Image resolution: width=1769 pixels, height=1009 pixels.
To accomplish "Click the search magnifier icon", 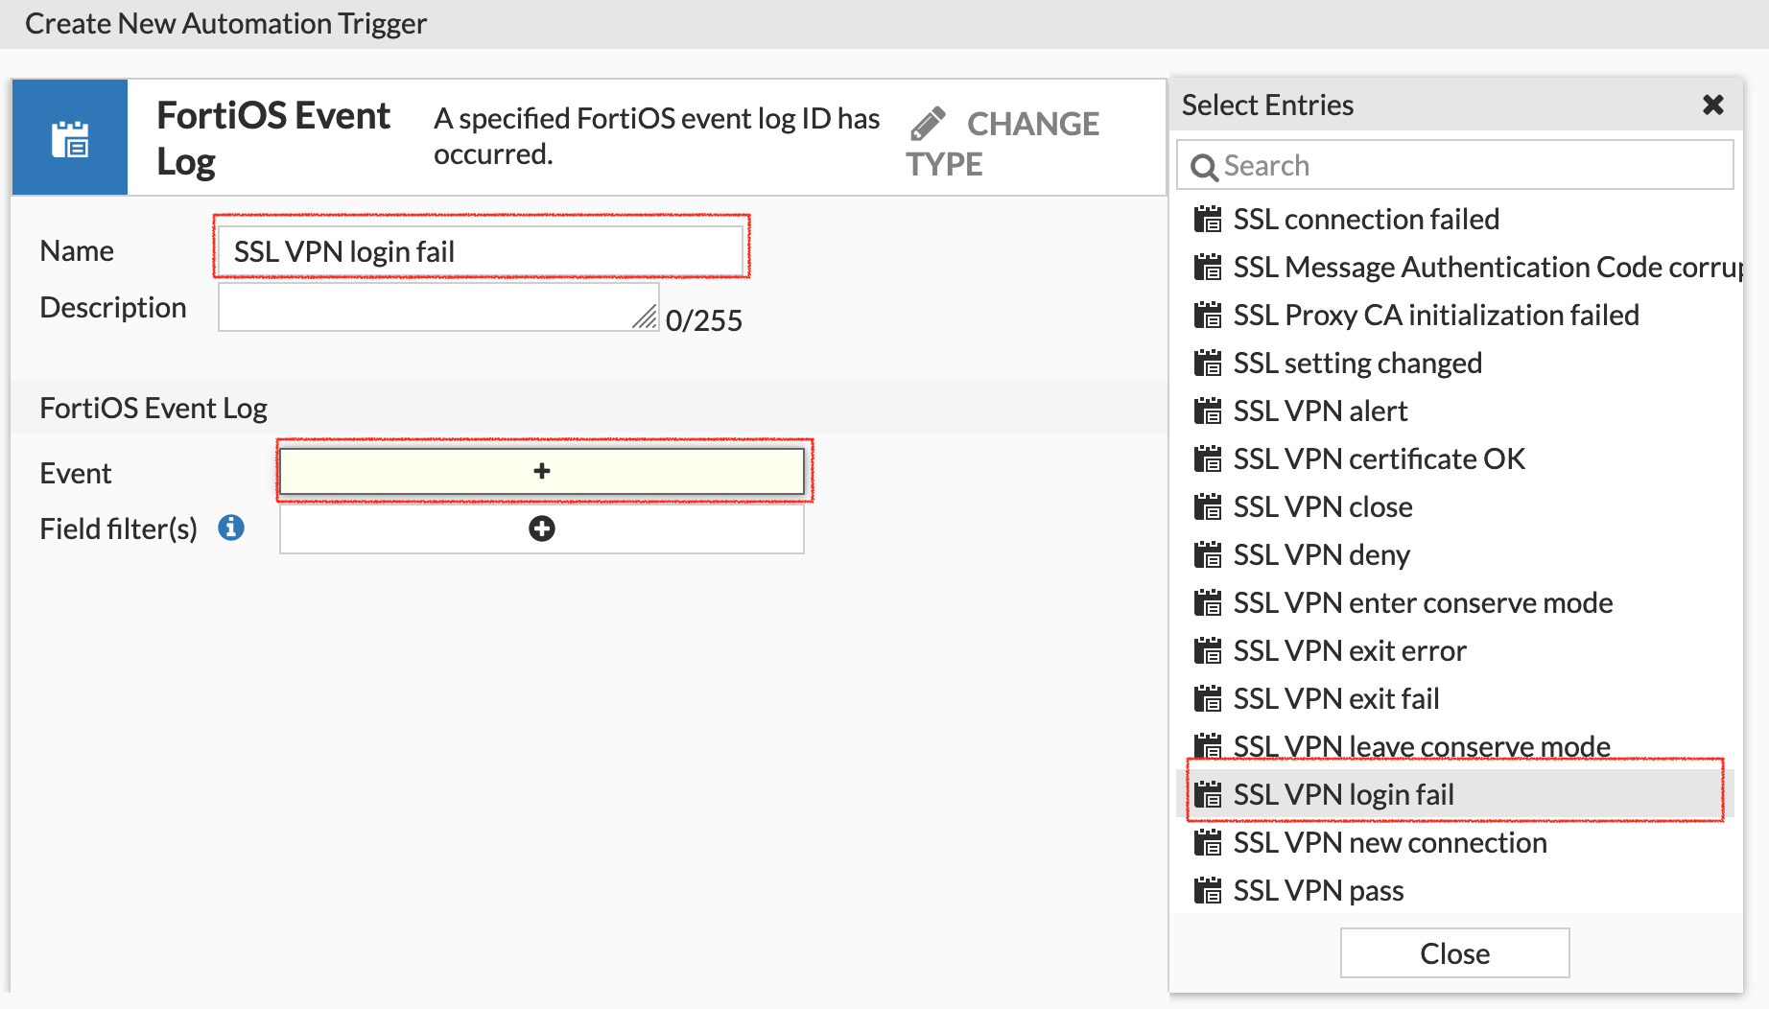I will pos(1203,167).
